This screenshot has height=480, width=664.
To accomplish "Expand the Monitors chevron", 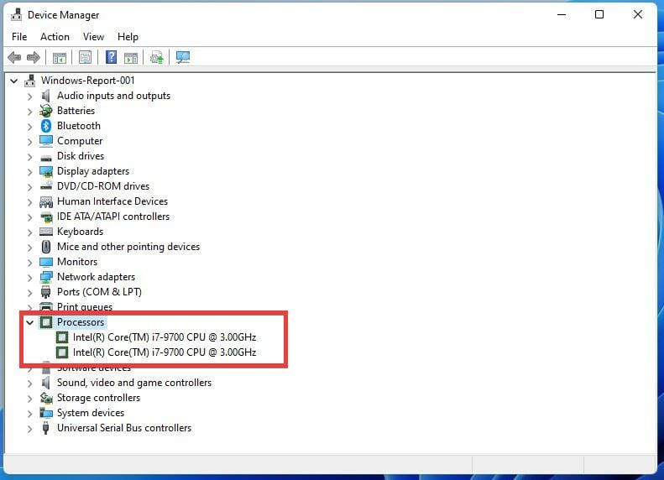I will click(29, 263).
